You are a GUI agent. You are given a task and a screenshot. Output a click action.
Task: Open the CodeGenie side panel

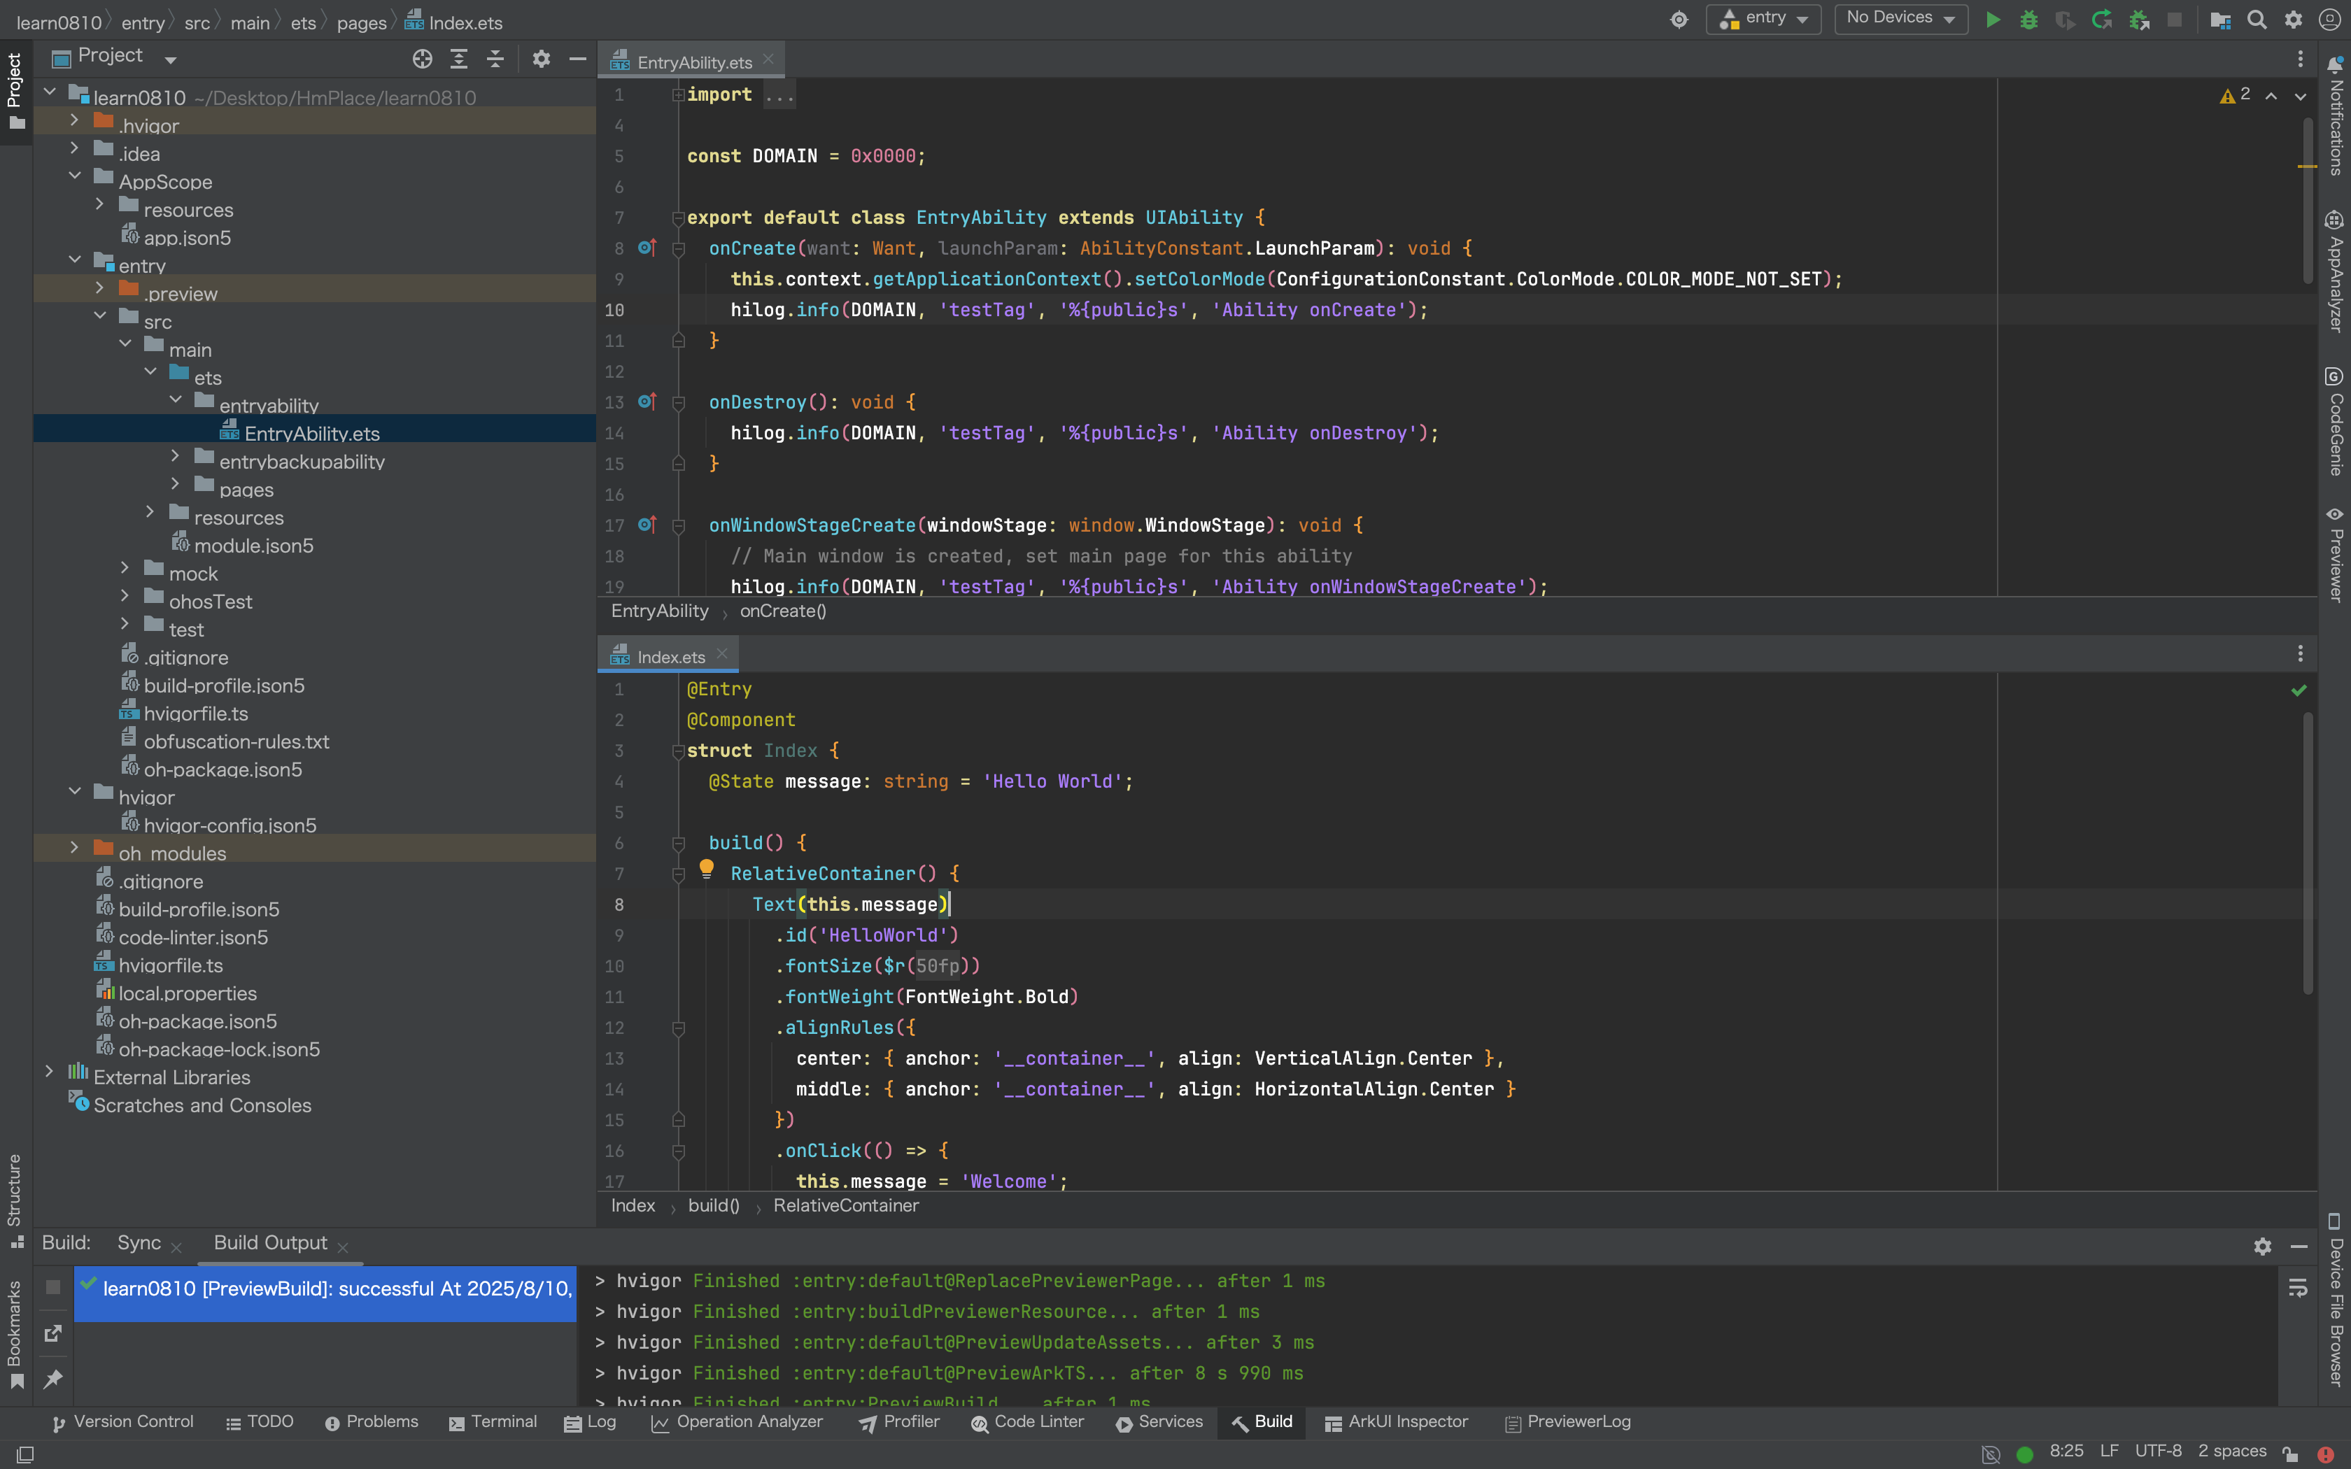2336,422
